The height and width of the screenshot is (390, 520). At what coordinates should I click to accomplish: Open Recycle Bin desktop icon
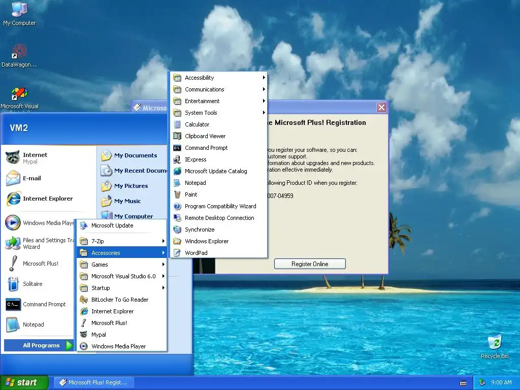click(495, 342)
